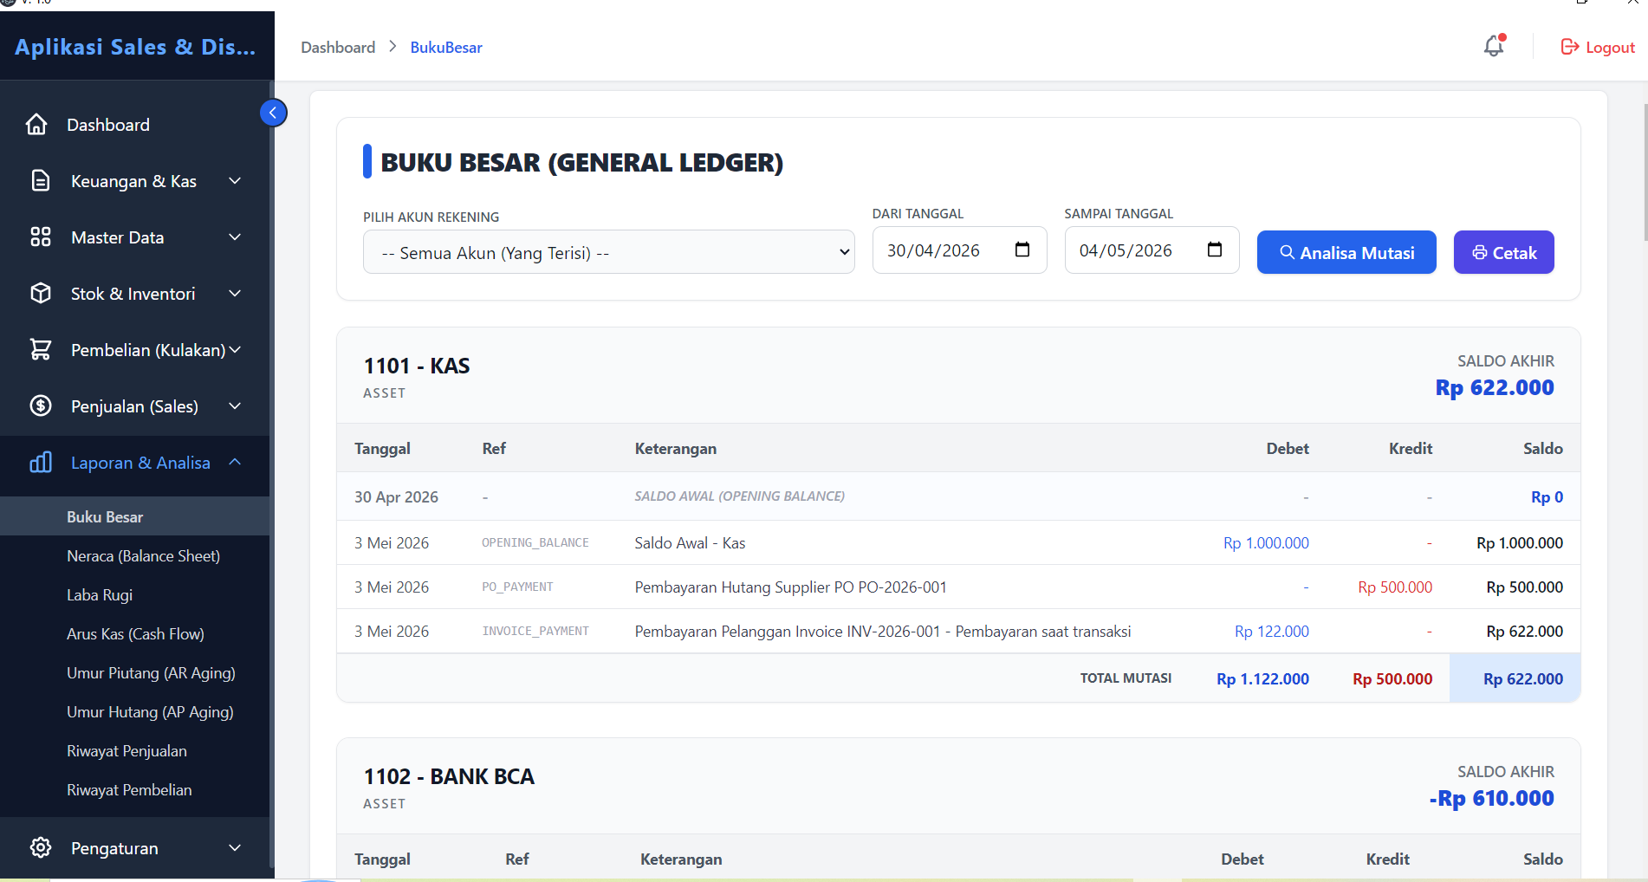This screenshot has height=882, width=1648.
Task: Expand the Master Data chevron
Action: tap(235, 237)
